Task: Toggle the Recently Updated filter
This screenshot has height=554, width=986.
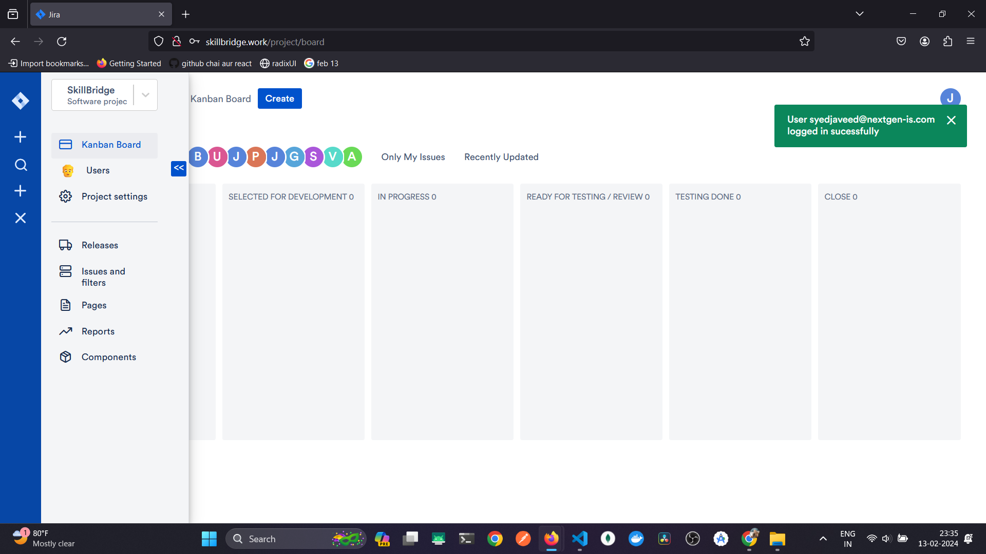Action: pyautogui.click(x=501, y=157)
